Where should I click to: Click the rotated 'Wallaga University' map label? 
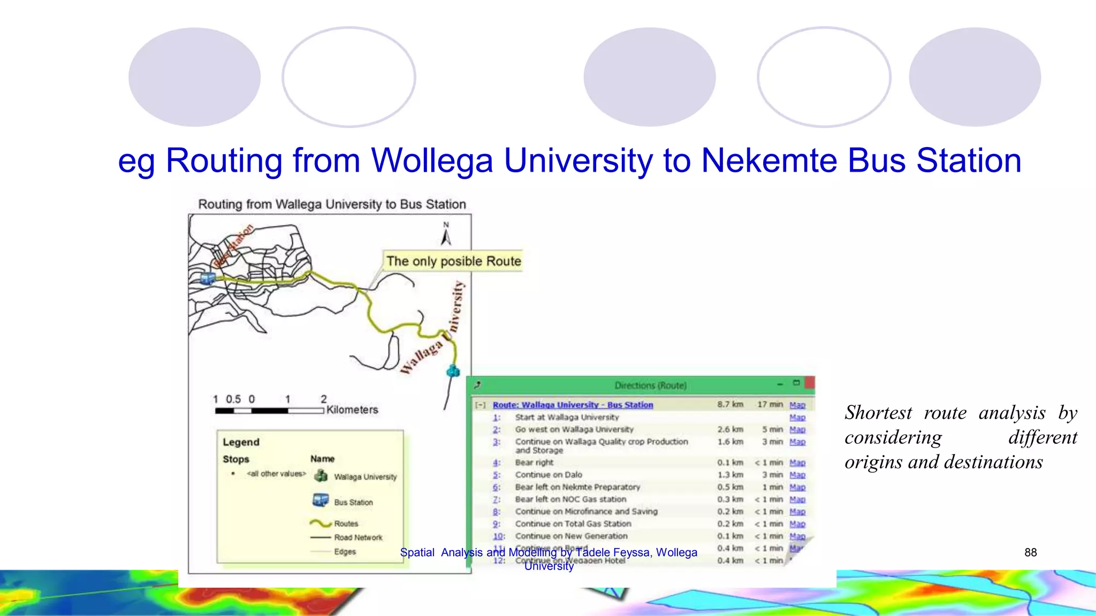click(432, 328)
